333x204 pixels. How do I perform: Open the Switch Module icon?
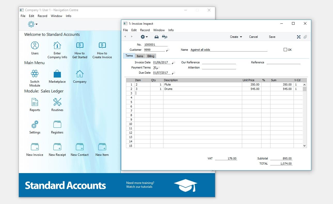coord(35,74)
